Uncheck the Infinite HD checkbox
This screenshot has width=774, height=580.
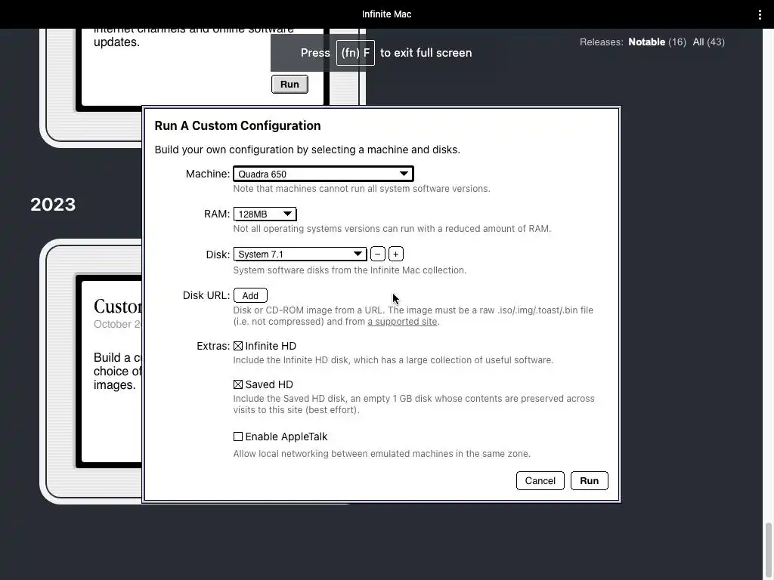[238, 346]
